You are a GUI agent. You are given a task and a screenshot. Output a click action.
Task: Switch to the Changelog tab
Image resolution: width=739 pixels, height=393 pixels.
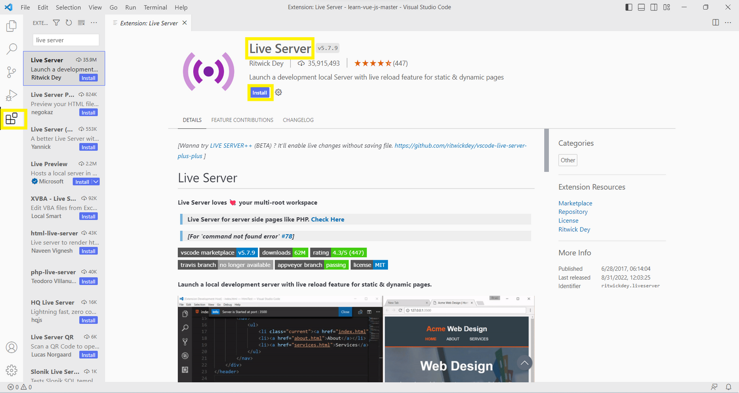(298, 120)
